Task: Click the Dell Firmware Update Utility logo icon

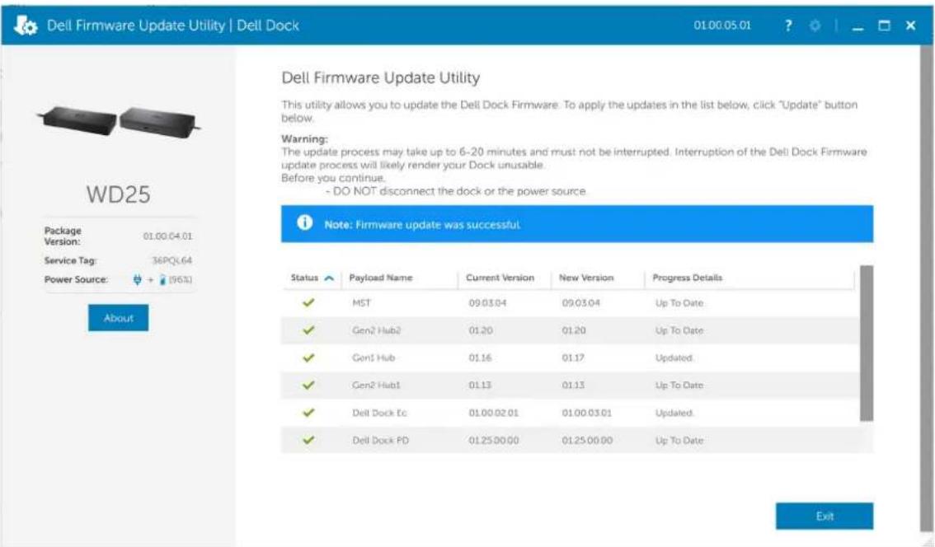Action: click(x=25, y=26)
